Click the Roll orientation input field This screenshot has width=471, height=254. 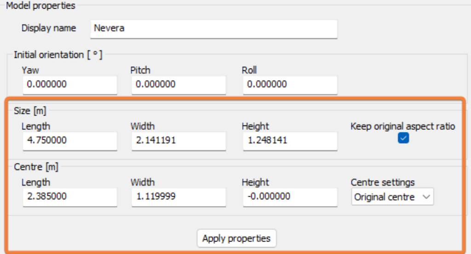(x=290, y=85)
